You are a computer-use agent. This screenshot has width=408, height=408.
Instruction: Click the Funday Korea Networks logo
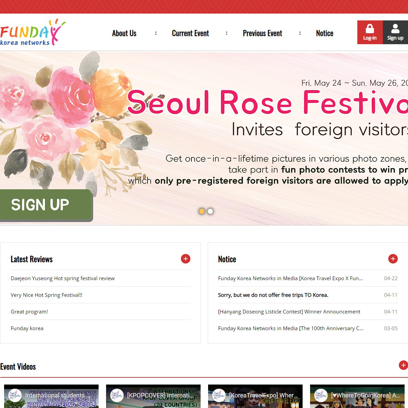[x=32, y=33]
